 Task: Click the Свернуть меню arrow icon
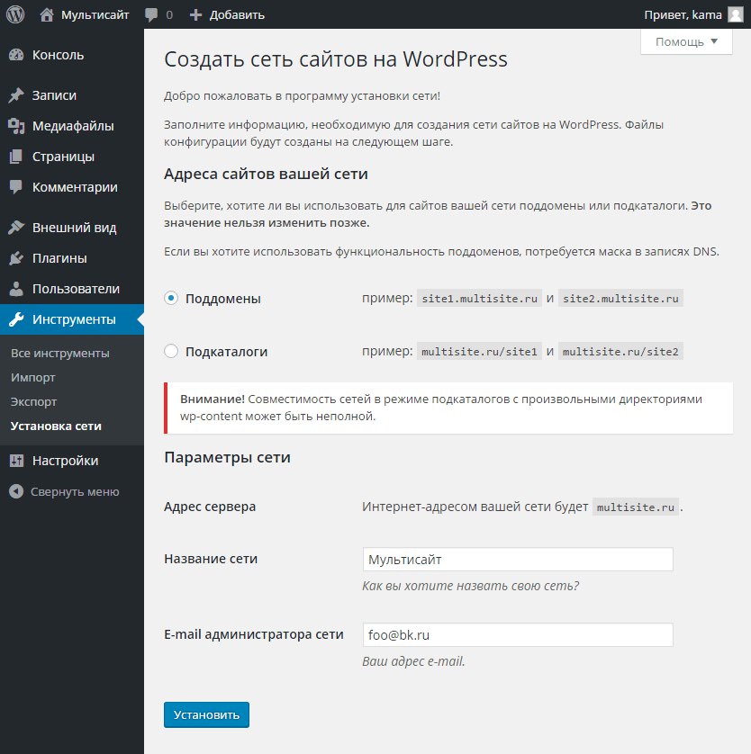tap(16, 491)
